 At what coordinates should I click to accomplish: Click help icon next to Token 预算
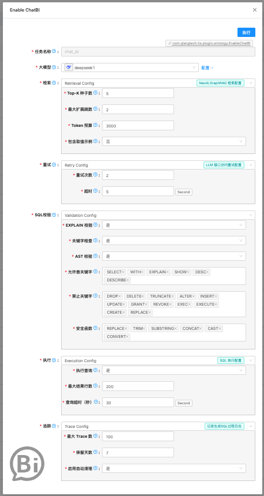[x=96, y=125]
